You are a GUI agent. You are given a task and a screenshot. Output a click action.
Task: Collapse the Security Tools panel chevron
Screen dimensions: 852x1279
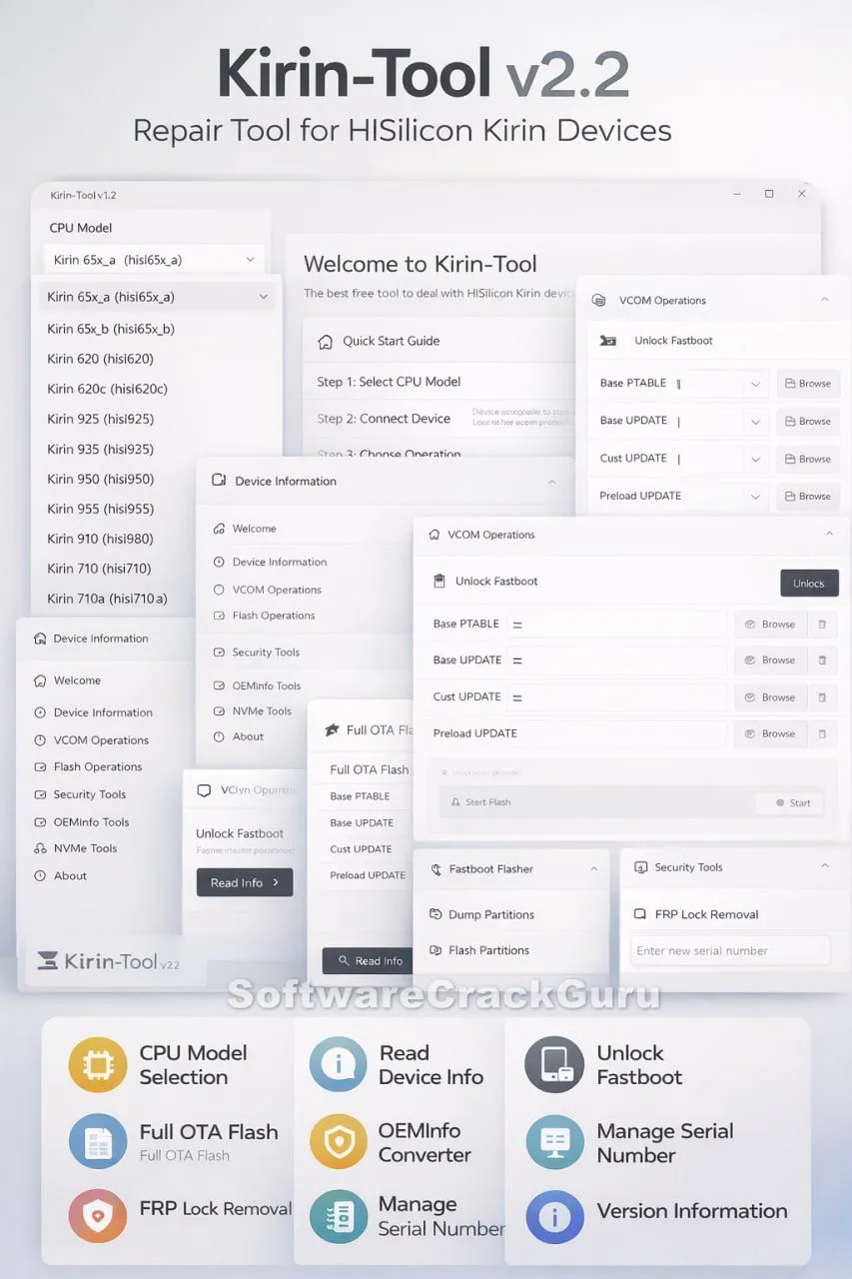tap(824, 866)
